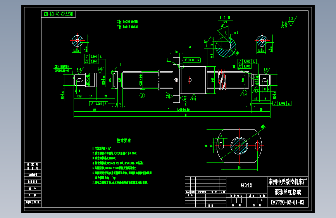Select the 0.004 tolerance frame at lower right
Screen dimensions: 336x218
(x=282, y=104)
